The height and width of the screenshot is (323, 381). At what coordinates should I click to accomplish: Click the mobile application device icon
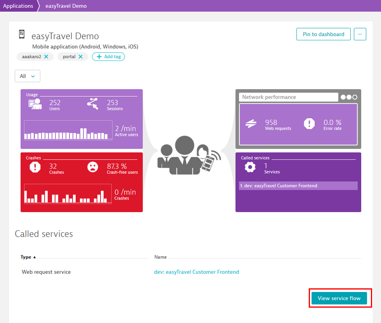pos(22,34)
